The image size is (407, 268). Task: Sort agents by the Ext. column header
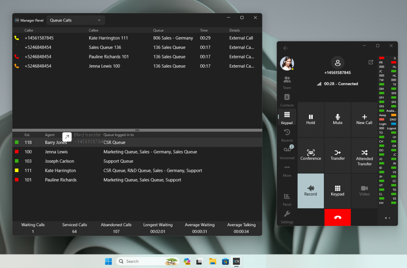[x=27, y=135]
